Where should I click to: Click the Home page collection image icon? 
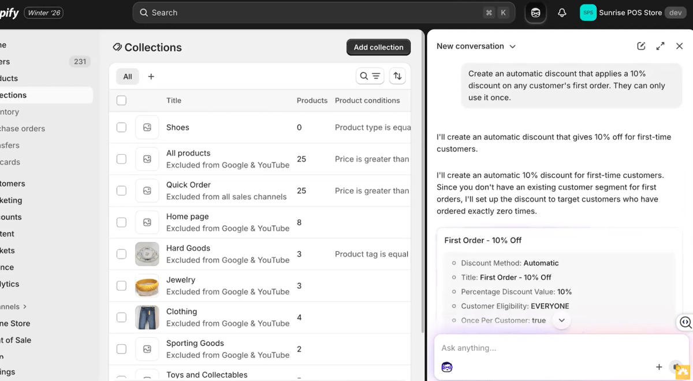point(147,222)
